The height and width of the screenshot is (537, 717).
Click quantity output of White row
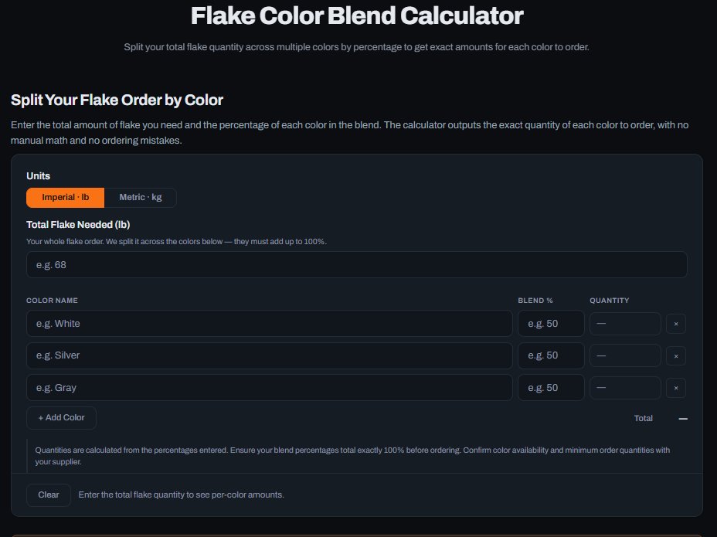tap(625, 324)
